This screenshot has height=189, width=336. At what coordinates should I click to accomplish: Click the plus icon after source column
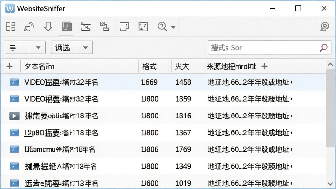264,66
